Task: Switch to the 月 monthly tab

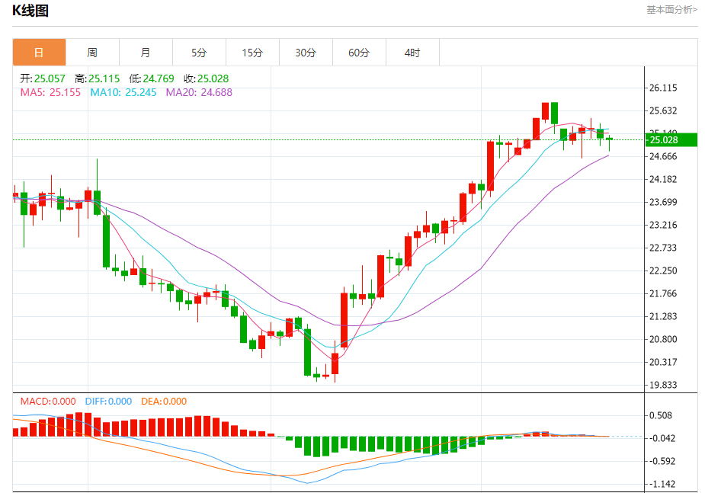Action: [146, 53]
